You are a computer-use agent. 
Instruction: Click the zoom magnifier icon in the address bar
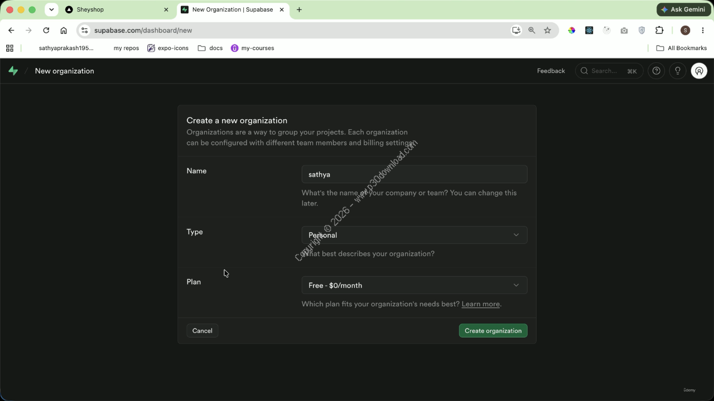tap(532, 31)
